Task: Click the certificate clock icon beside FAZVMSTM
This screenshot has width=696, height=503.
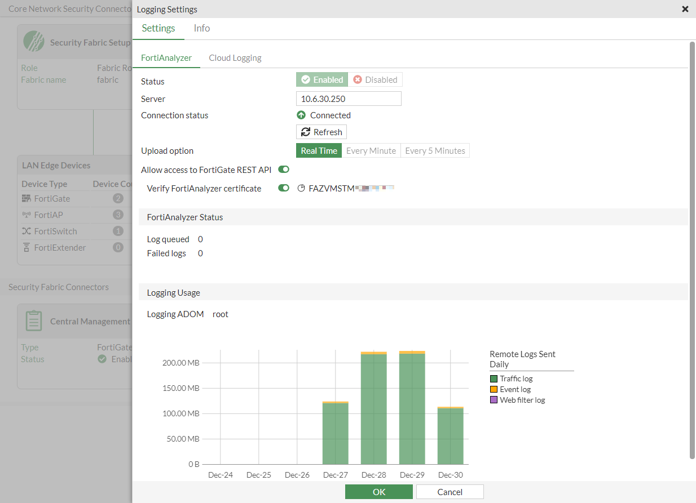Action: [x=301, y=188]
